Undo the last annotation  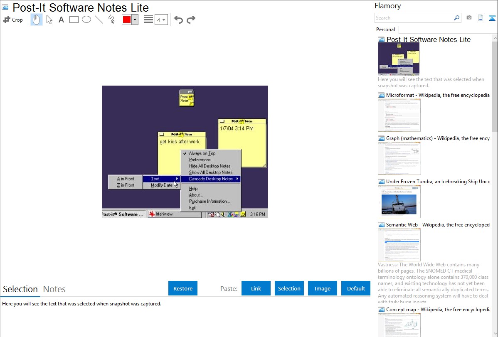coord(178,20)
